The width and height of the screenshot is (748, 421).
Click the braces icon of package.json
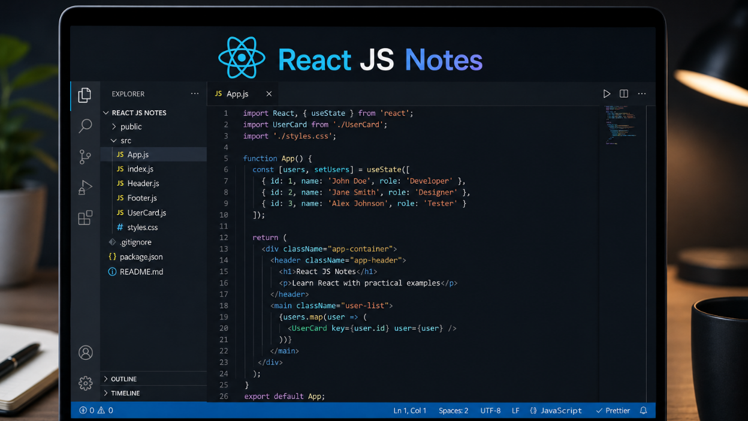click(x=112, y=257)
